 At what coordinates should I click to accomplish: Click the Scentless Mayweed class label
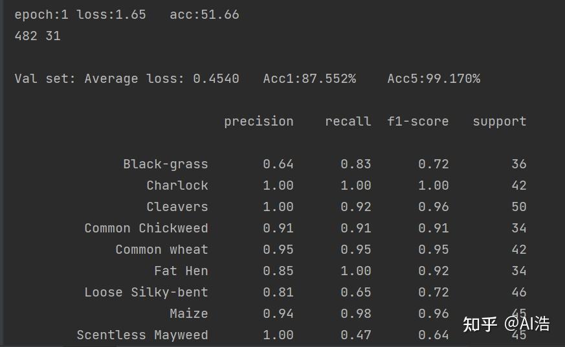(x=142, y=335)
